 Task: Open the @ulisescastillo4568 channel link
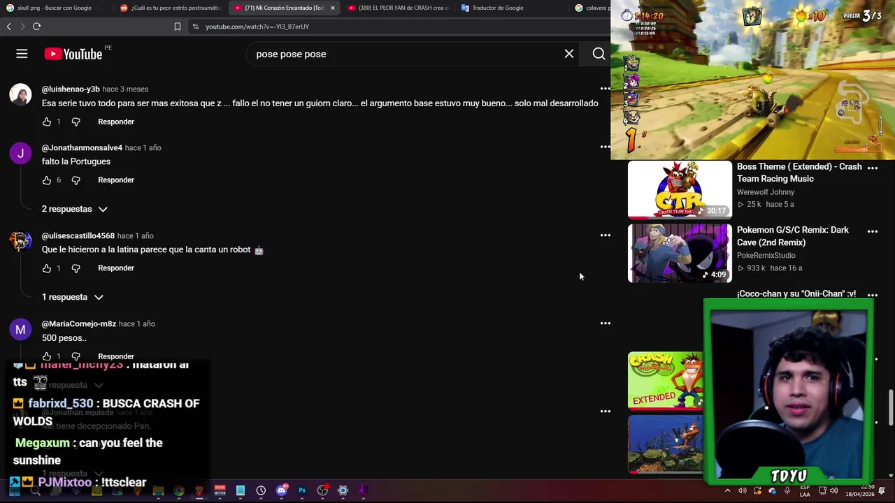tap(78, 235)
